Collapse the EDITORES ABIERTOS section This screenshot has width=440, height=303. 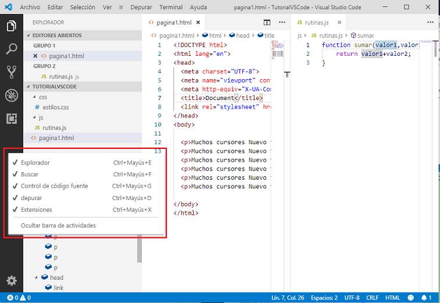[83, 35]
